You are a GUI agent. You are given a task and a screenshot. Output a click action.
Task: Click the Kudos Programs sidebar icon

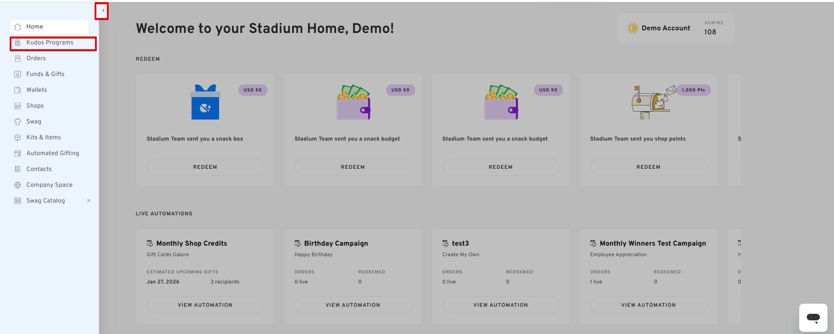click(x=18, y=43)
